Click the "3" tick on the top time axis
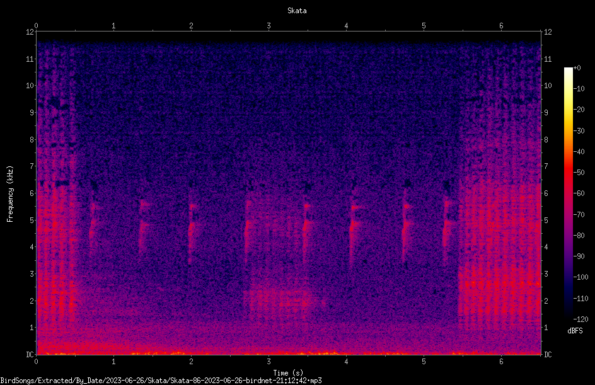The height and width of the screenshot is (385, 595). (x=269, y=26)
